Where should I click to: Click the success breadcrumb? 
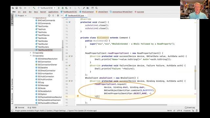[x=139, y=12]
